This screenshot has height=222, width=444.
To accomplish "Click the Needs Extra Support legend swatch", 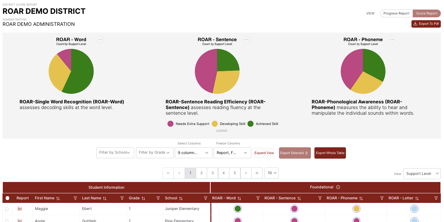I will pyautogui.click(x=170, y=124).
